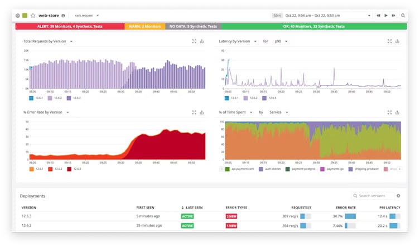Open the p90 percentile dropdown
Image resolution: width=420 pixels, height=247 pixels.
279,41
